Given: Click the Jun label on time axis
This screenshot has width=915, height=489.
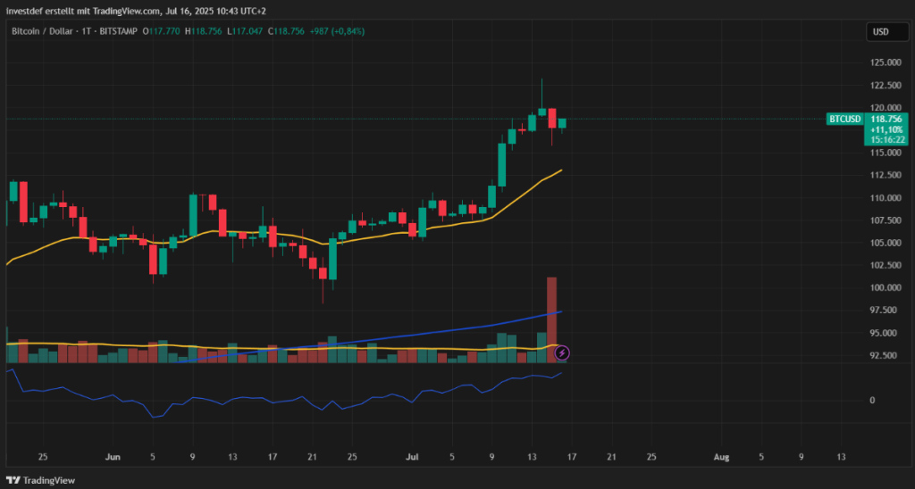Looking at the screenshot, I should [113, 457].
